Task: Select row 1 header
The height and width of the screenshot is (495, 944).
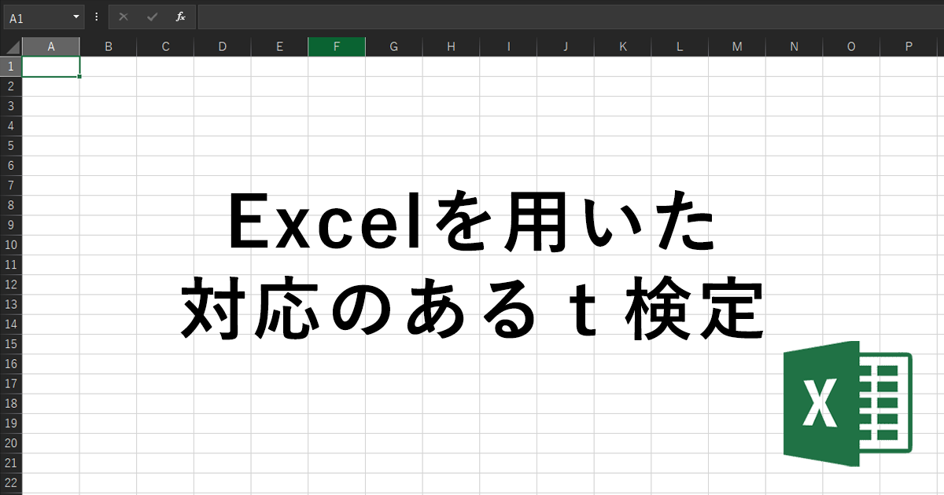Action: click(11, 67)
